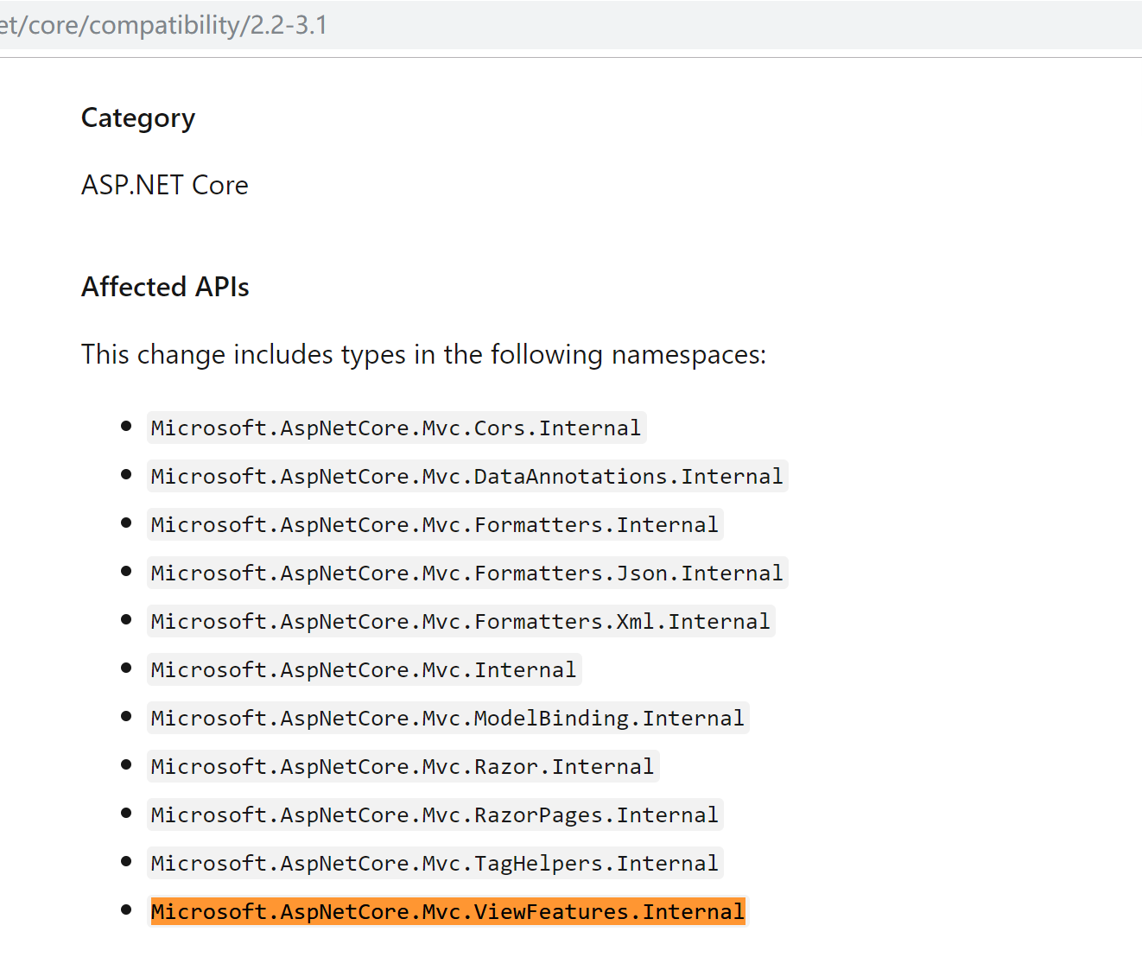Click the Category heading
The image size is (1142, 957).
click(138, 118)
